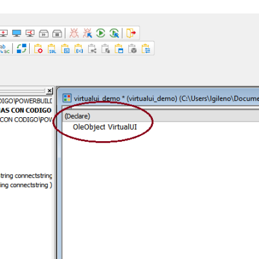
Task: Click the virtualui_demo window title bar
Action: point(159,98)
